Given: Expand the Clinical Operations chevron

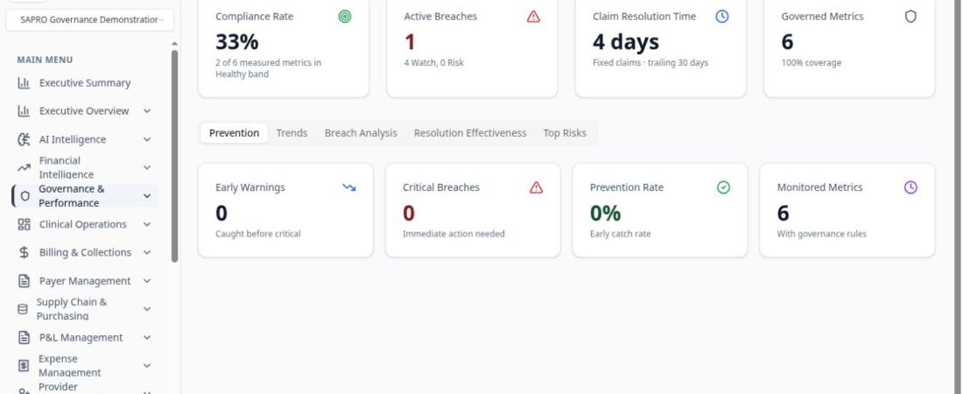Looking at the screenshot, I should click(x=147, y=224).
